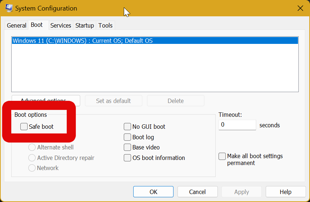This screenshot has height=202, width=310.
Task: Click the System Configuration title bar icon
Action: pyautogui.click(x=9, y=8)
